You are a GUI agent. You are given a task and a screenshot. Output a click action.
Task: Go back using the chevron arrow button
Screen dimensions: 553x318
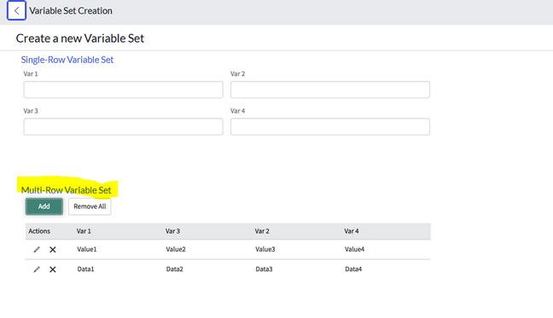click(x=16, y=10)
